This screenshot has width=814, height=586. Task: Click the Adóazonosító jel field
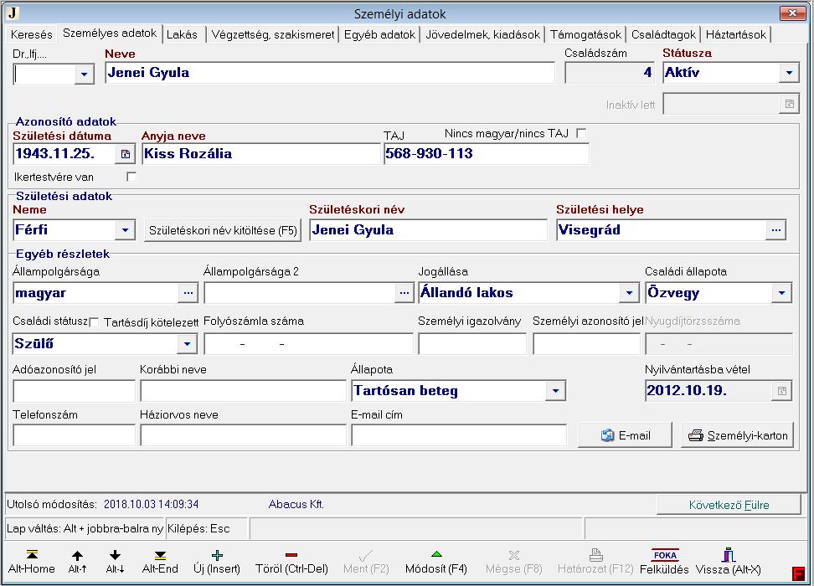click(74, 391)
